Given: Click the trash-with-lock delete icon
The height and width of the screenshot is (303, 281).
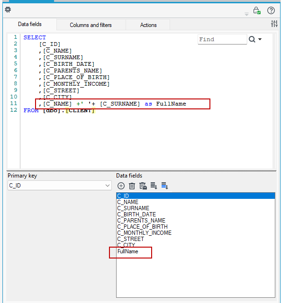Looking at the screenshot, I should point(143,186).
